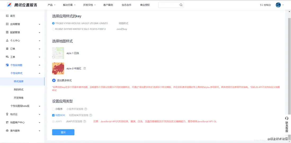
Task: Click the 'zxm的key' key name text
Action: point(122,29)
